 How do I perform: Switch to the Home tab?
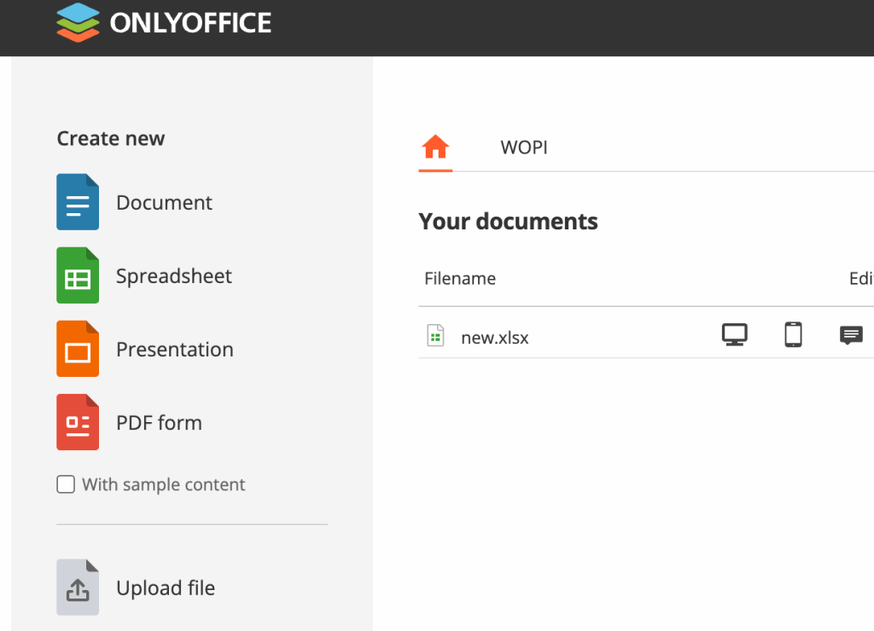435,148
